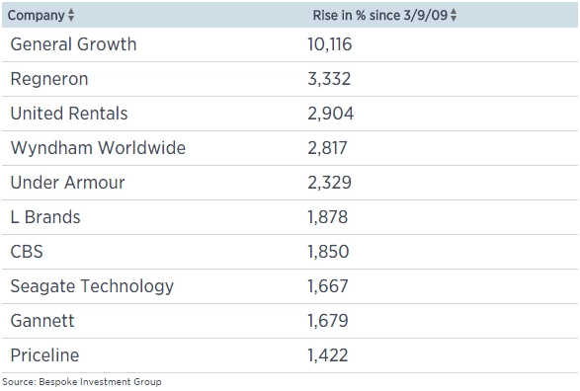Click the 1,850 value beside CBS
580x391 pixels.
328,252
